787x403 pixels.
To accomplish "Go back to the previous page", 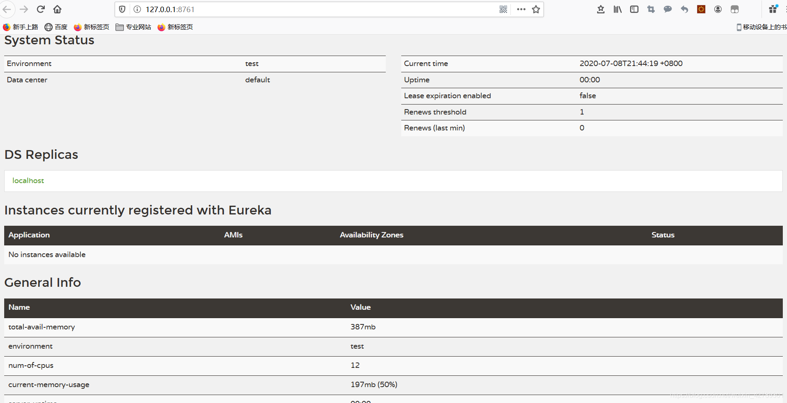I will coord(7,9).
